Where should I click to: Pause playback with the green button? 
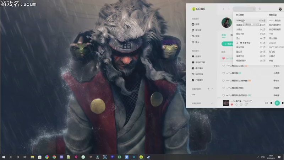(x=277, y=103)
